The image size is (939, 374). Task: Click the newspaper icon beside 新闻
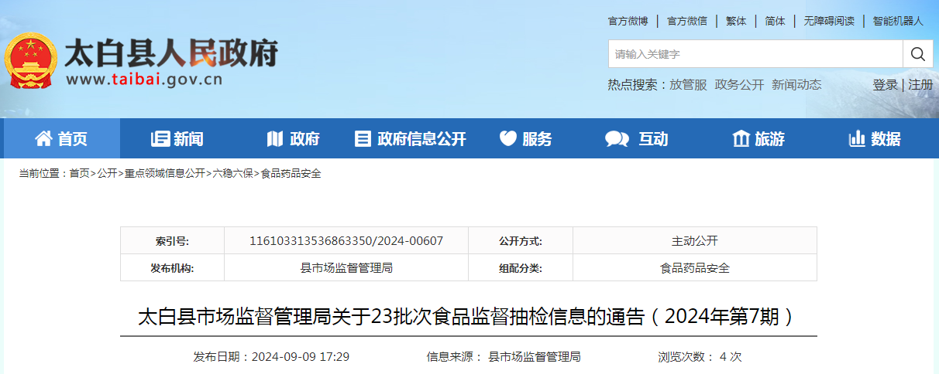point(160,138)
